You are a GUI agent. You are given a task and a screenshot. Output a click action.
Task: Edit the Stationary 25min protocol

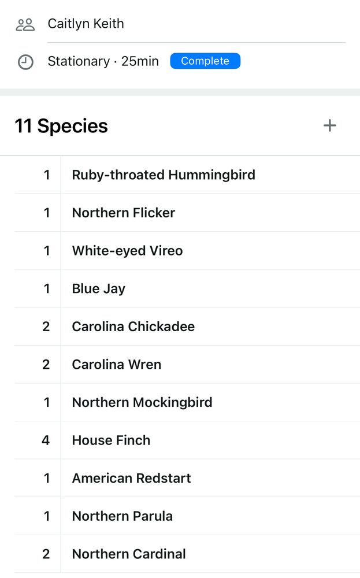(x=103, y=61)
